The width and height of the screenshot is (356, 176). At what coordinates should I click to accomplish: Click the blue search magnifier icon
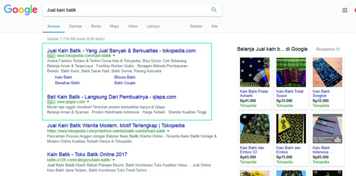coord(214,10)
